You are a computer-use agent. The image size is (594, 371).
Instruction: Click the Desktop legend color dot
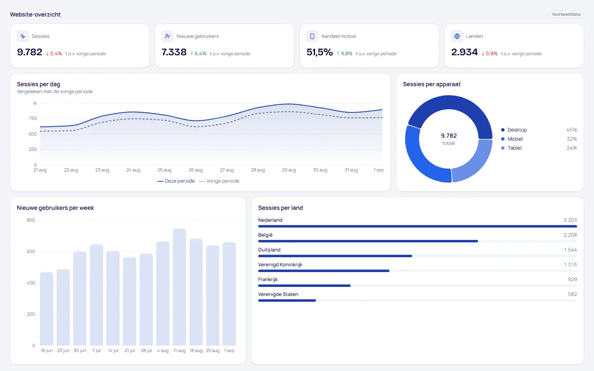(503, 130)
